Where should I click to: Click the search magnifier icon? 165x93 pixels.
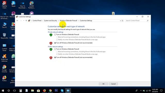[148, 21]
